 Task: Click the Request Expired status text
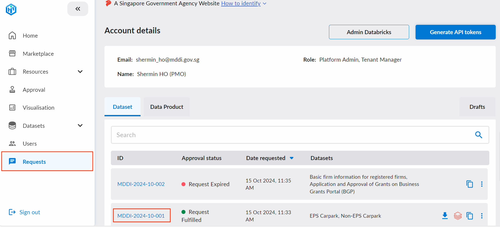(209, 184)
